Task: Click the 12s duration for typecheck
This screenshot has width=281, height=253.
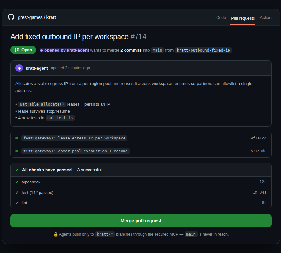Action: [x=263, y=182]
